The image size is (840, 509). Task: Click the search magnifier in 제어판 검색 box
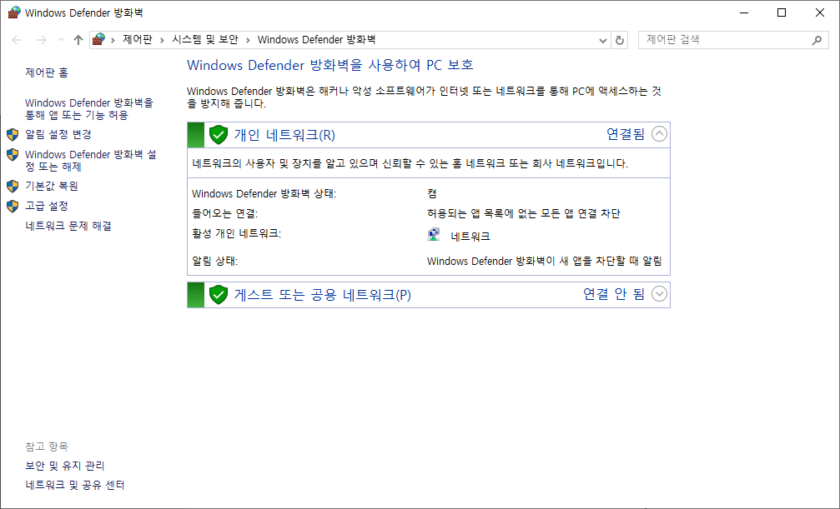[x=816, y=39]
